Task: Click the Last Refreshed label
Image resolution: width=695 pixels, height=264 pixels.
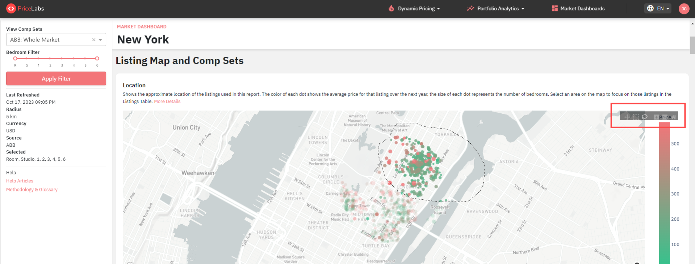Action: pos(23,95)
